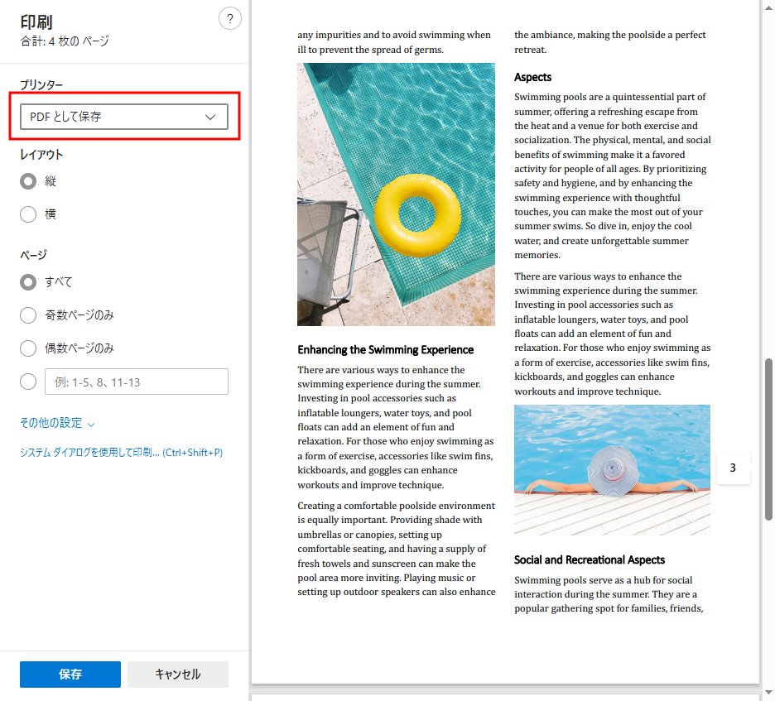Click the help question mark icon
This screenshot has width=775, height=701.
(229, 18)
